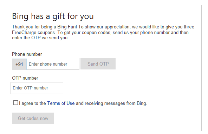208x134 pixels.
Task: Click 'Thank you for being a Bing Fan!' text
Action: tap(44, 27)
